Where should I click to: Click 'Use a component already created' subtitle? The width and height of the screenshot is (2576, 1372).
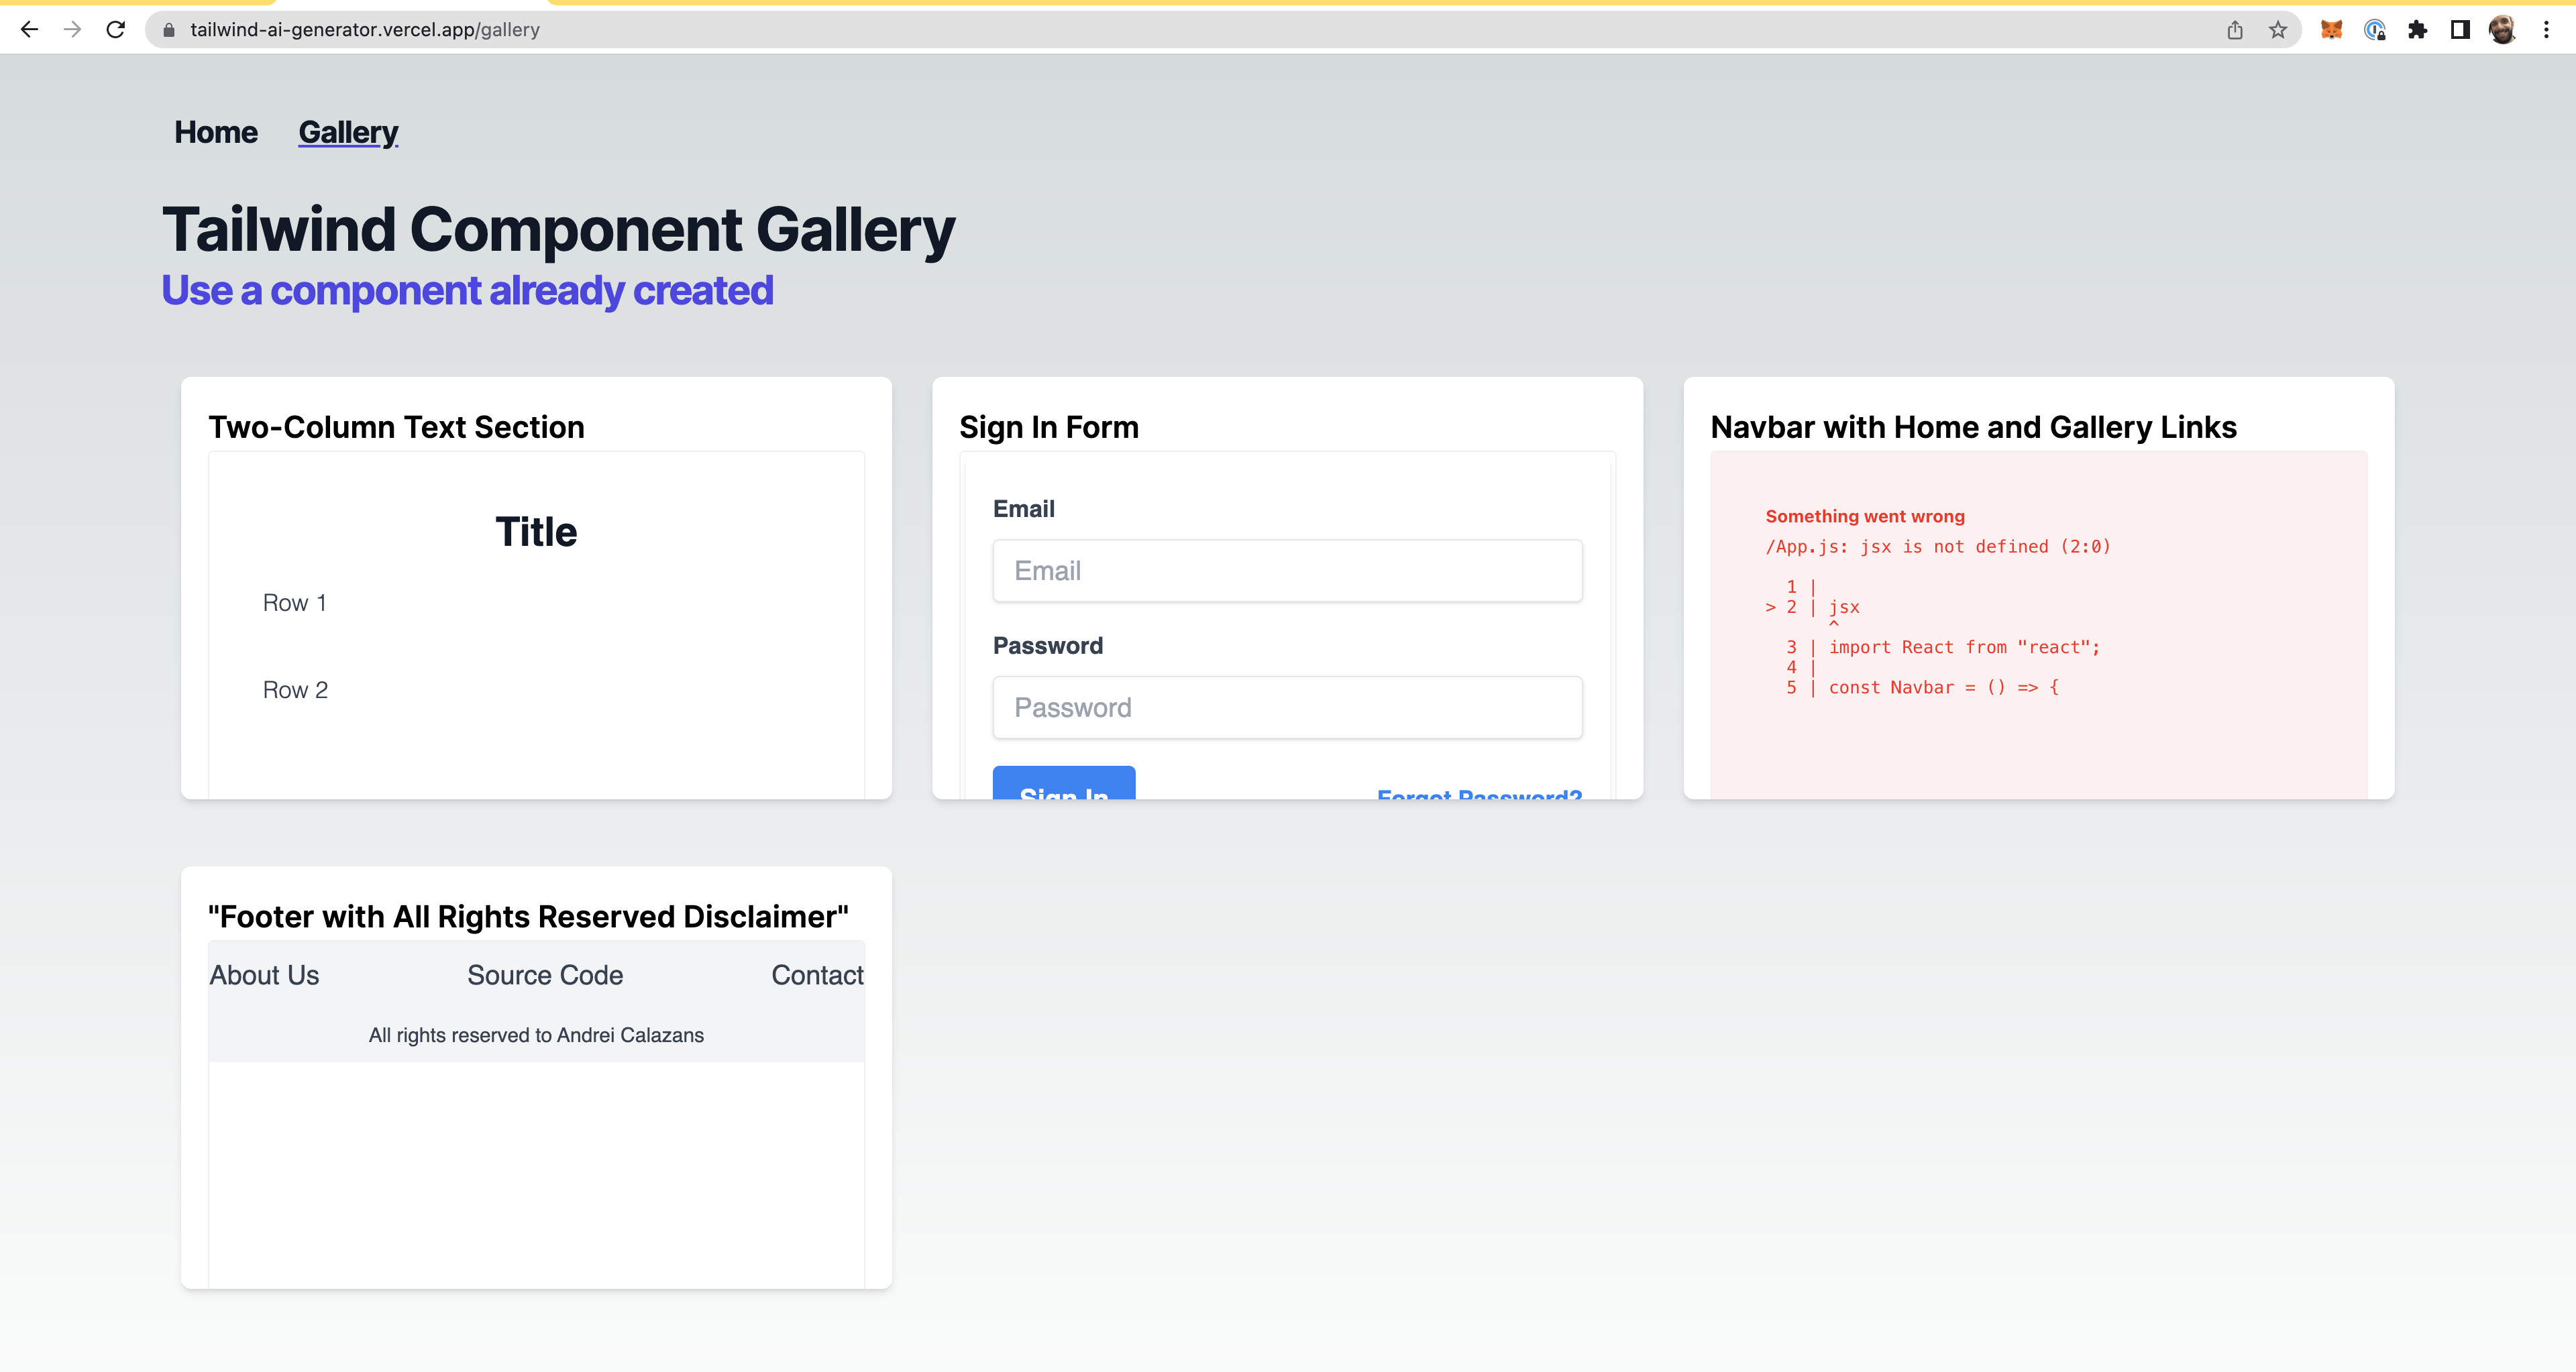pos(467,291)
